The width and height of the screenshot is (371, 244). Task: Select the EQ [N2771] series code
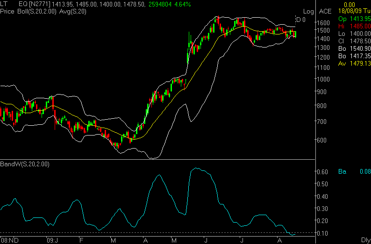pos(34,4)
